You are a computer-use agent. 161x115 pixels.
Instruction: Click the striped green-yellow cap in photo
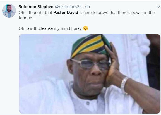[90, 45]
